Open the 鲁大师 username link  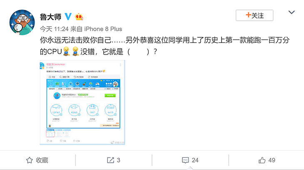coord(51,17)
